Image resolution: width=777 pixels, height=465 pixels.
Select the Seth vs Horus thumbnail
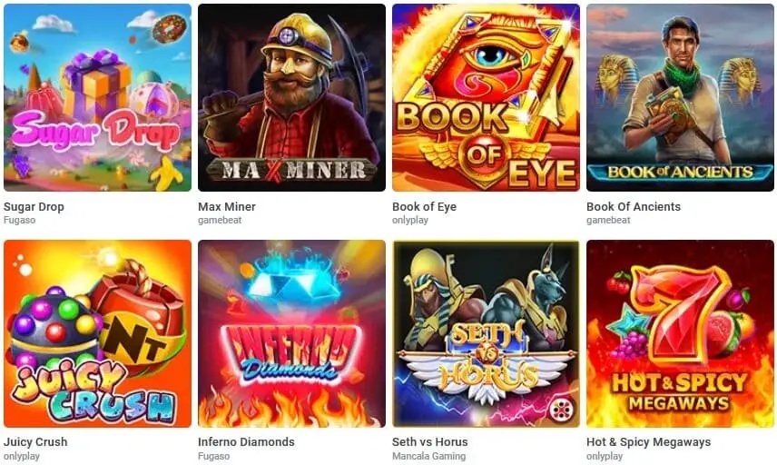(487, 333)
